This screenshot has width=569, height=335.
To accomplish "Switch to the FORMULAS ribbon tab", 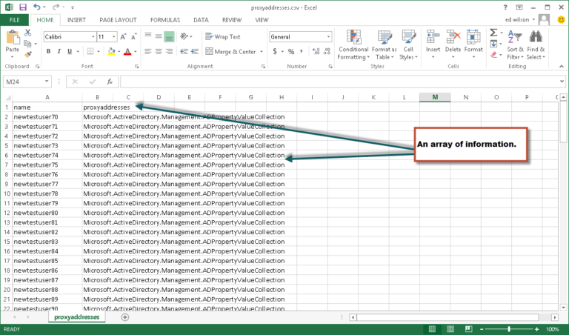I will coord(164,20).
